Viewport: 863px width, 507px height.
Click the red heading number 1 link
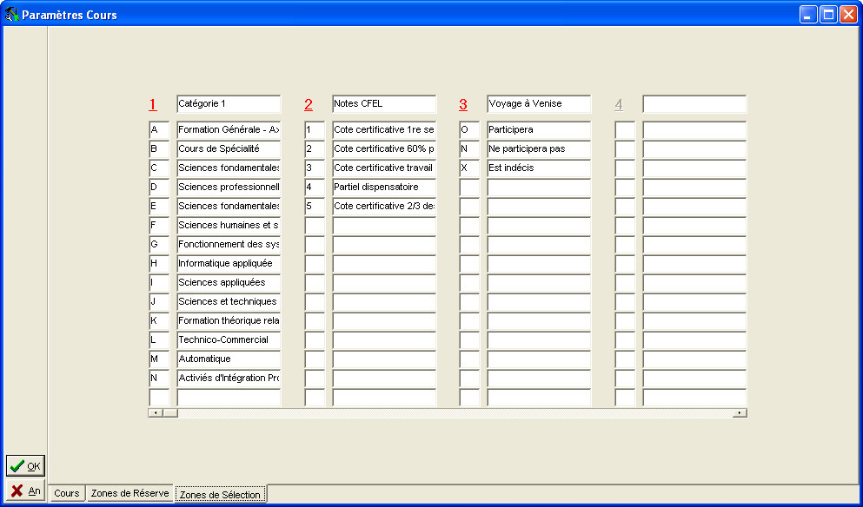pyautogui.click(x=153, y=104)
